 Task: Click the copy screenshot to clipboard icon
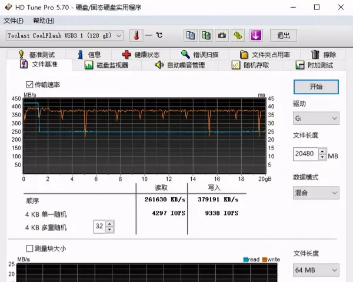tap(207, 35)
